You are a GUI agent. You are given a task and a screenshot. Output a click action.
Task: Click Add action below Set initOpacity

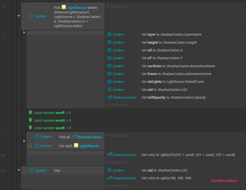pos(117,105)
